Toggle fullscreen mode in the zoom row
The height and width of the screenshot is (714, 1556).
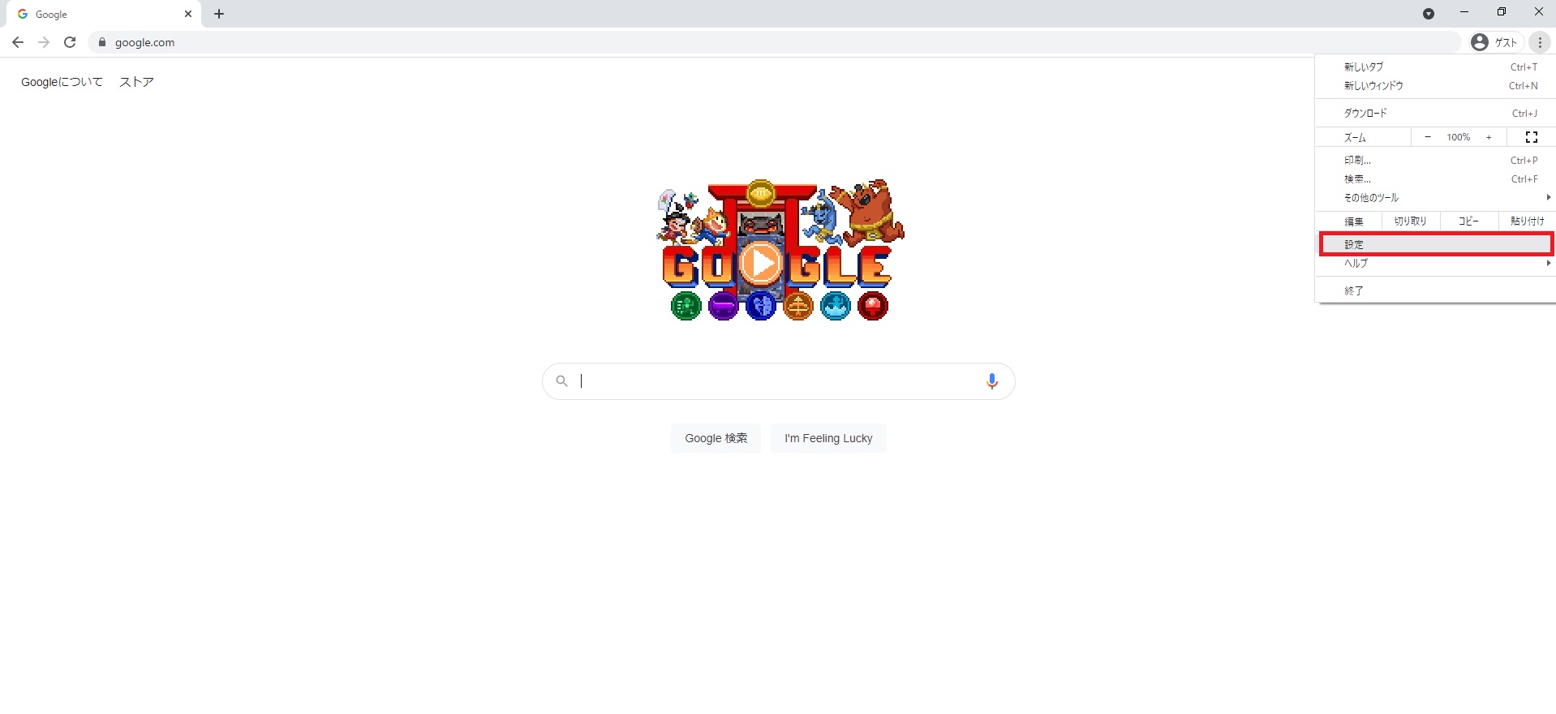pos(1532,137)
